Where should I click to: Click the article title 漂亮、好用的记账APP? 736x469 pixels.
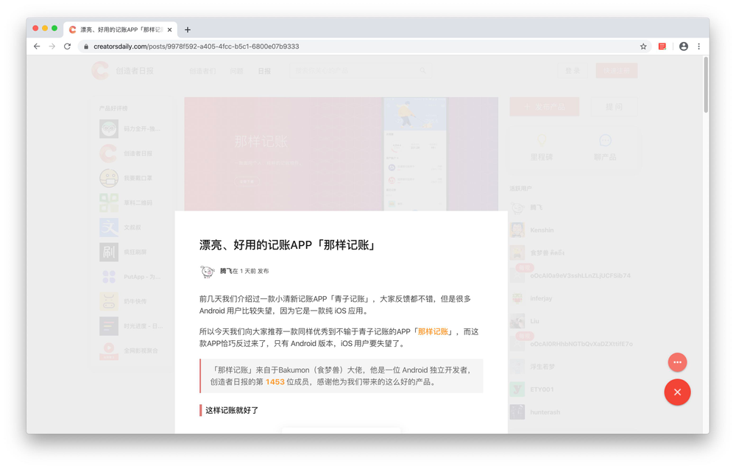click(x=287, y=245)
